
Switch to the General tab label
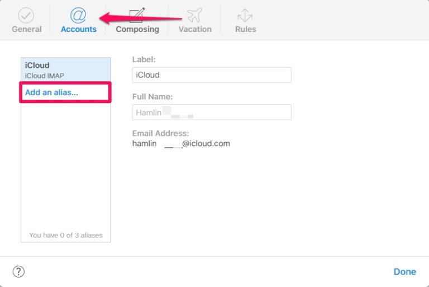point(26,29)
